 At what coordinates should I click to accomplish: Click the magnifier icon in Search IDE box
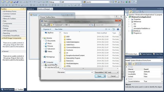point(119,25)
